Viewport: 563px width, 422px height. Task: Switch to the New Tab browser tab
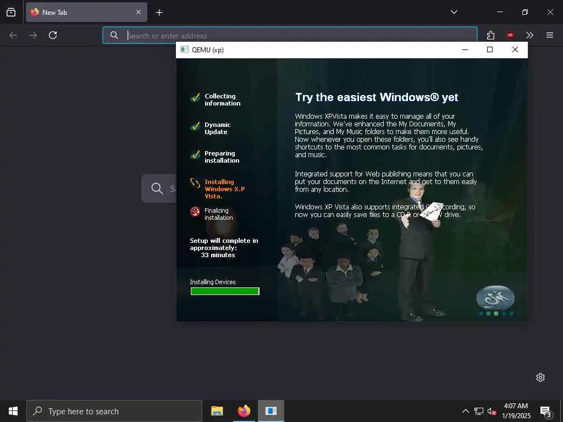[x=86, y=12]
